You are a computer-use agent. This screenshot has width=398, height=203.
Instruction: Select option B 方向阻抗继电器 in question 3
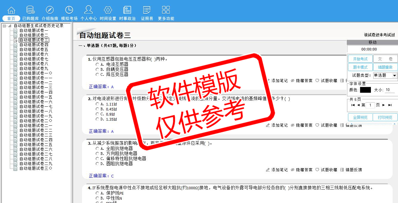coord(97,154)
